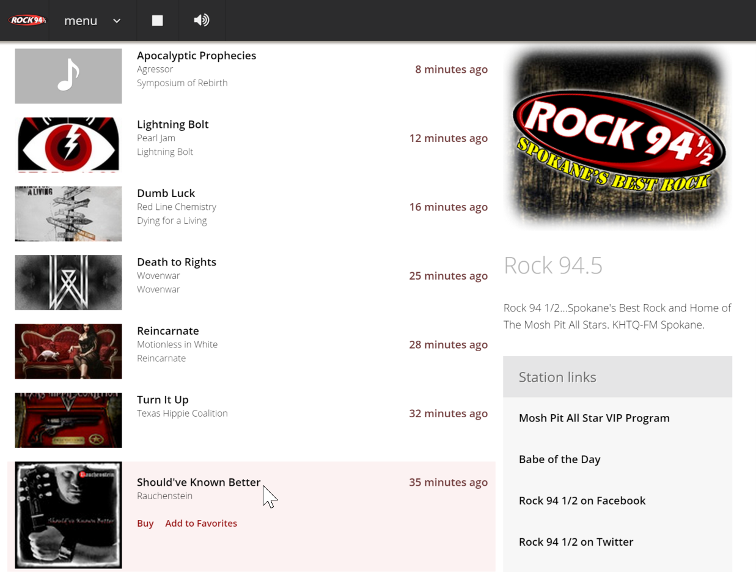Open Mosh Pit All Star VIP Program

[594, 418]
